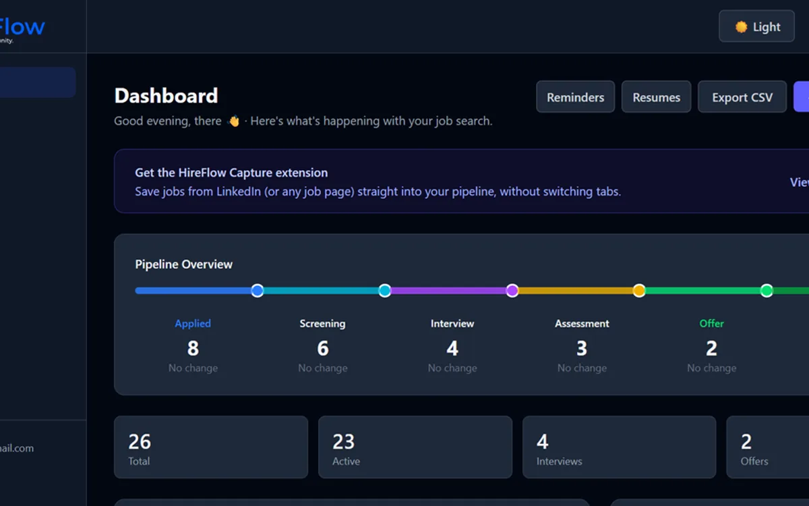Open the 2 Offers stat card
The width and height of the screenshot is (809, 506).
pyautogui.click(x=768, y=447)
